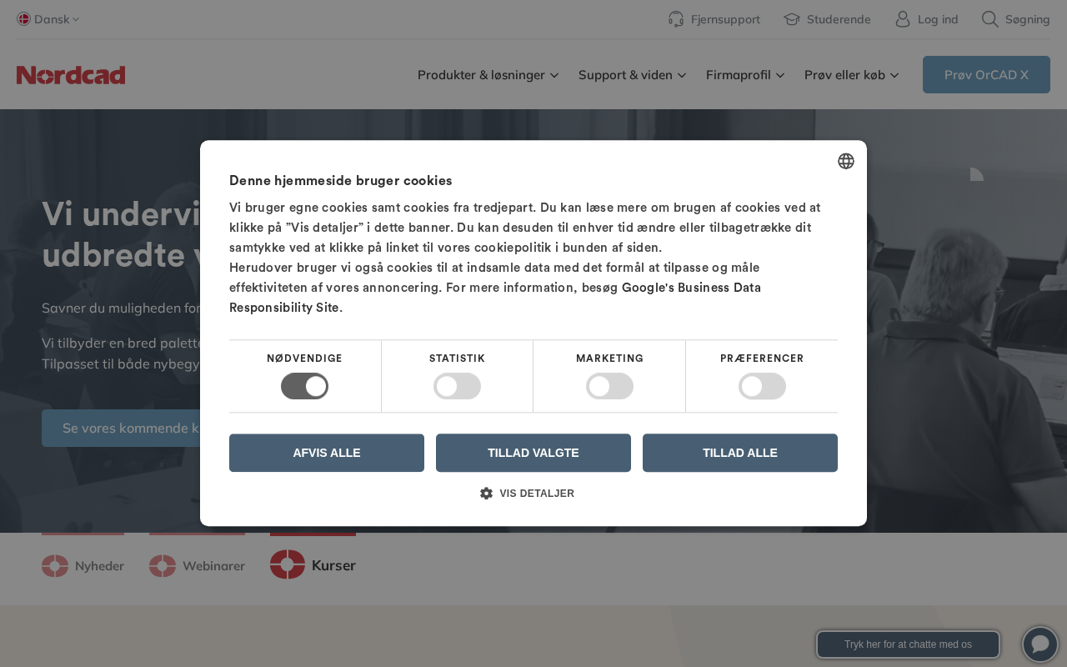Open search via the magnifier icon
Screen dimensions: 1067x667
pos(990,19)
